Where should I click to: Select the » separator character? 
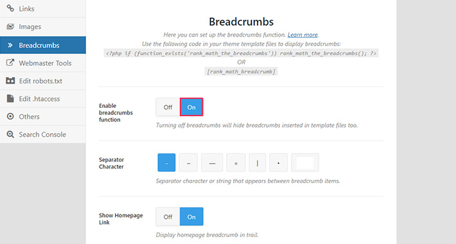(x=236, y=162)
